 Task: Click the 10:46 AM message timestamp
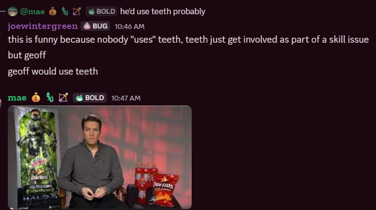(130, 26)
